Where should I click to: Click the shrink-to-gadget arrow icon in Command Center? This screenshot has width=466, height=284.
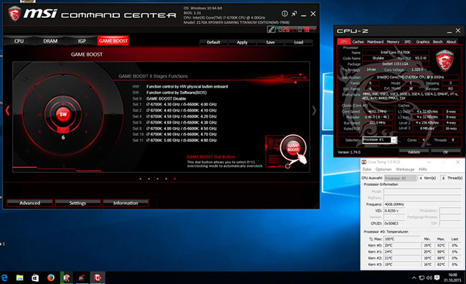point(294,14)
